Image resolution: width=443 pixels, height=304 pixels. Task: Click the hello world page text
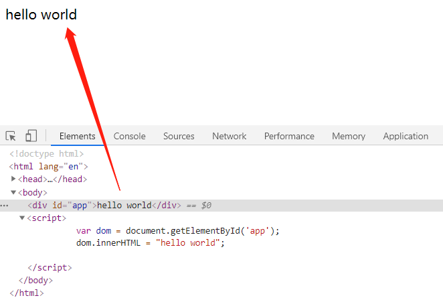41,15
